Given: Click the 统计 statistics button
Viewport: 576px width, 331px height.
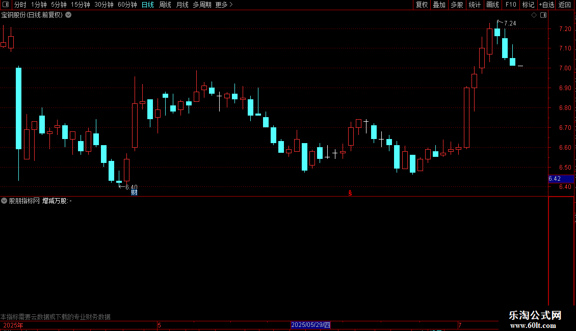Looking at the screenshot, I should click(474, 5).
